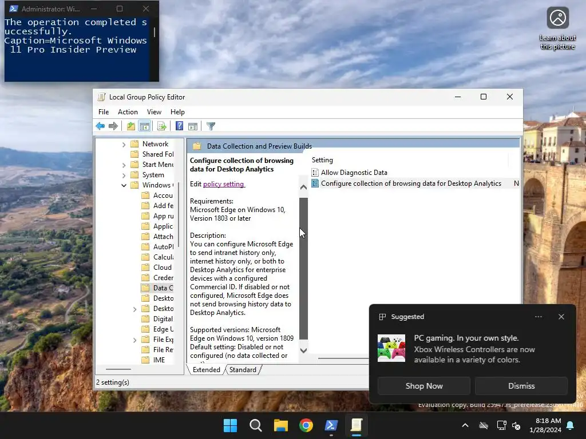Click the Forward arrow in Group Policy toolbar
586x439 pixels.
coord(113,126)
